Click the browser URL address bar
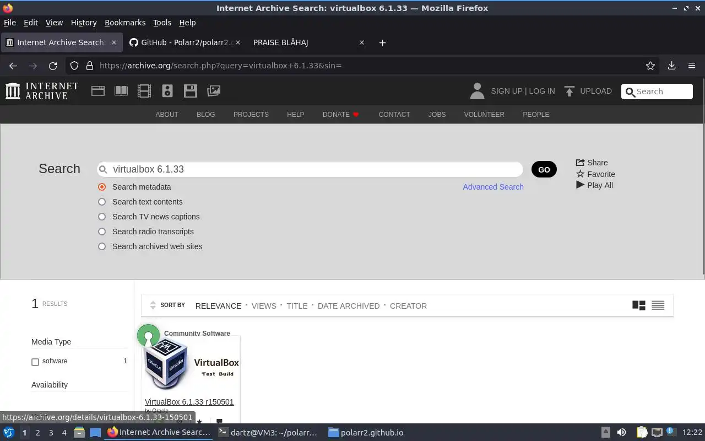The width and height of the screenshot is (705, 441). click(364, 66)
